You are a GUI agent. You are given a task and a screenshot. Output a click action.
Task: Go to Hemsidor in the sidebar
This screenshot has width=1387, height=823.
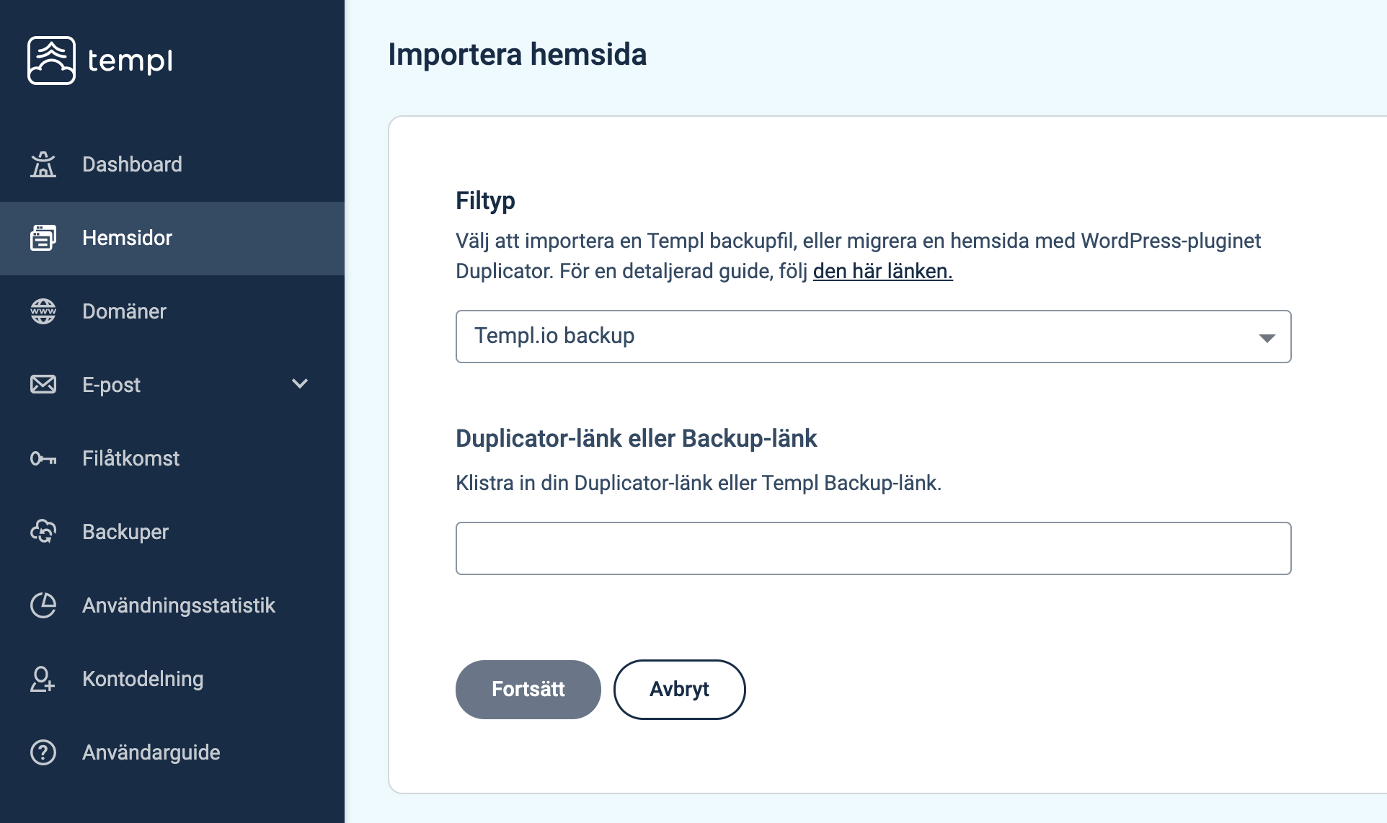coord(172,238)
